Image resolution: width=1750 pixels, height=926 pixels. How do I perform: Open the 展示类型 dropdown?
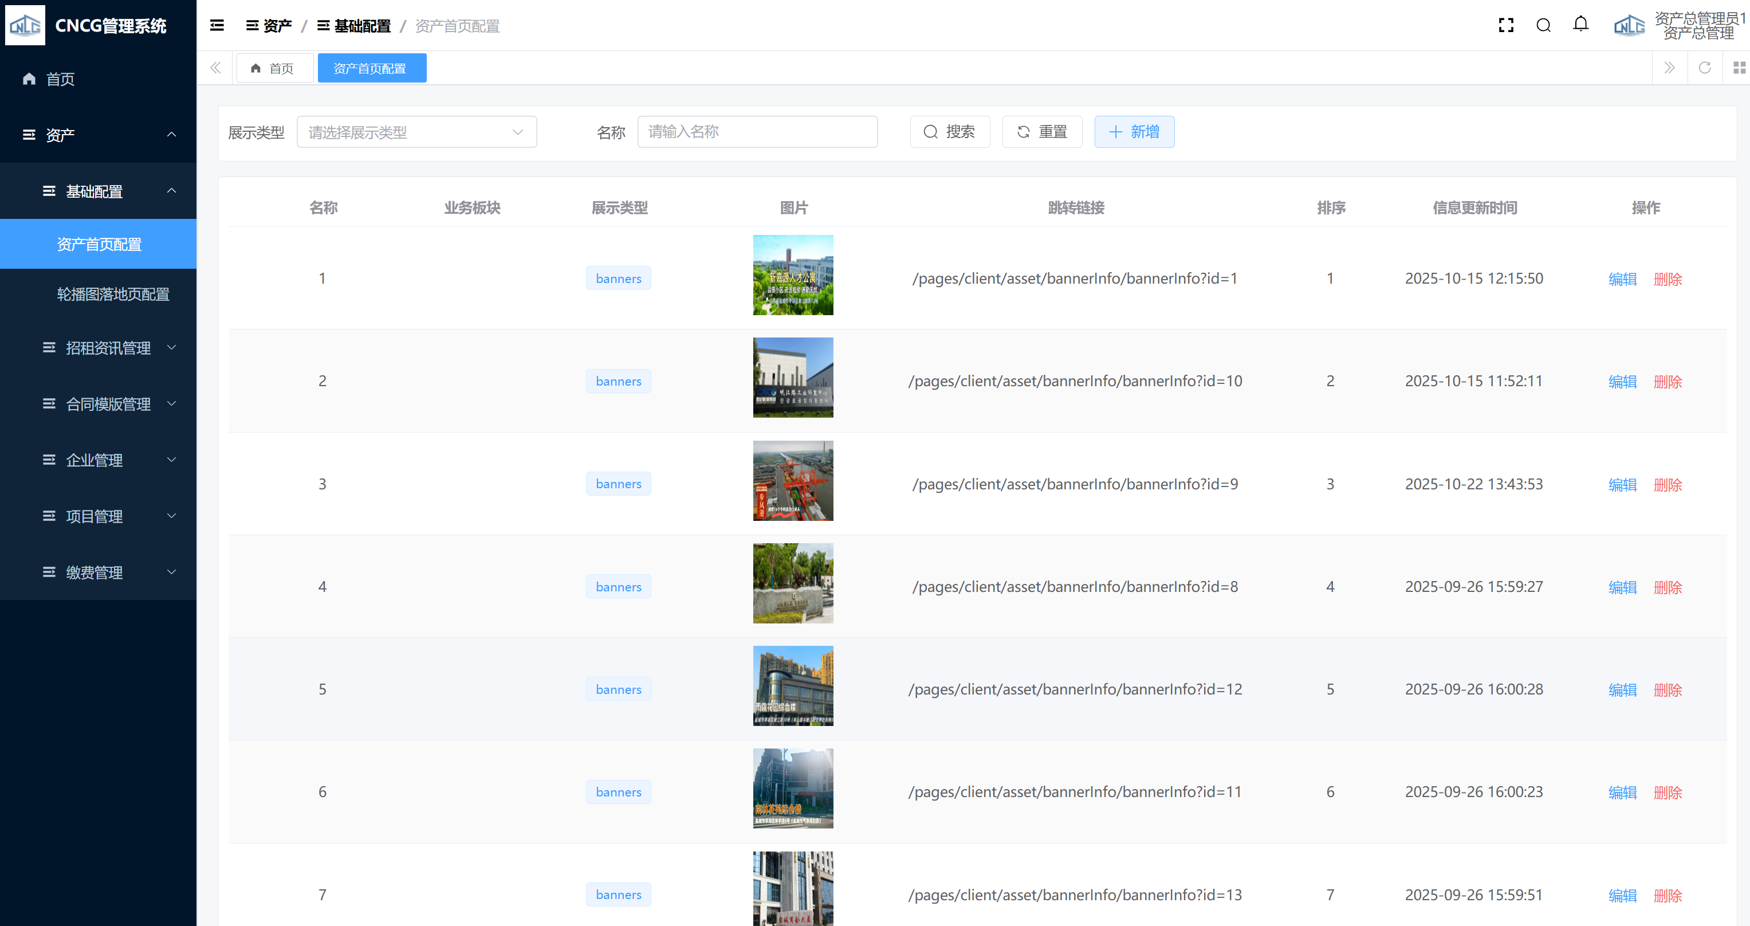[x=416, y=132]
